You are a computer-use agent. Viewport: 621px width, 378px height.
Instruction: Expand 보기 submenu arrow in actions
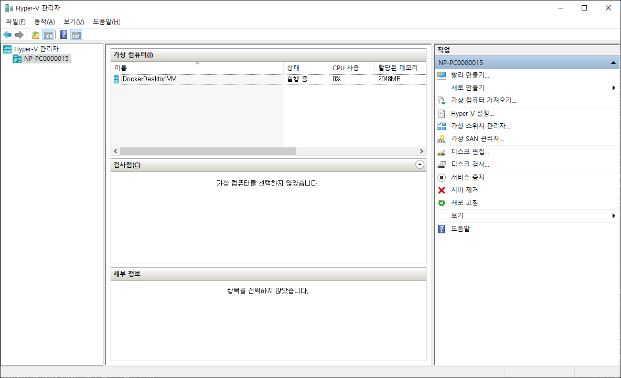614,215
